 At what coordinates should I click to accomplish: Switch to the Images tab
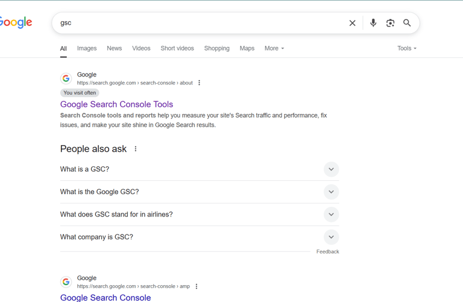point(87,48)
